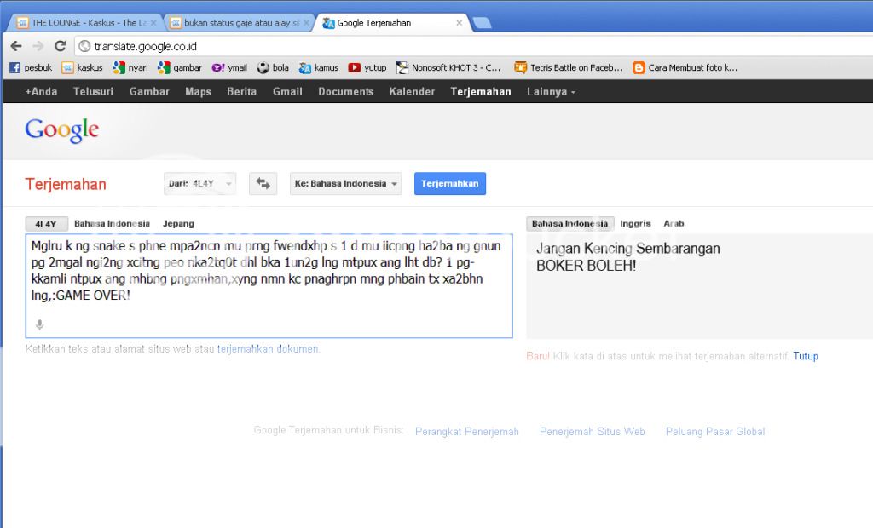Open Berita in the Google bar

point(241,92)
